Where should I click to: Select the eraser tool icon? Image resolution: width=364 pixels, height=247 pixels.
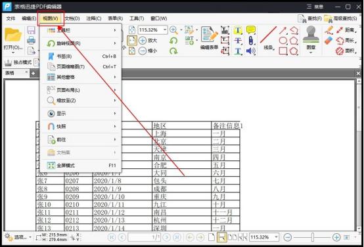click(329, 41)
